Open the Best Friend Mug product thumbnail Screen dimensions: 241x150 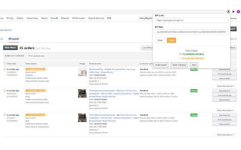click(82, 72)
